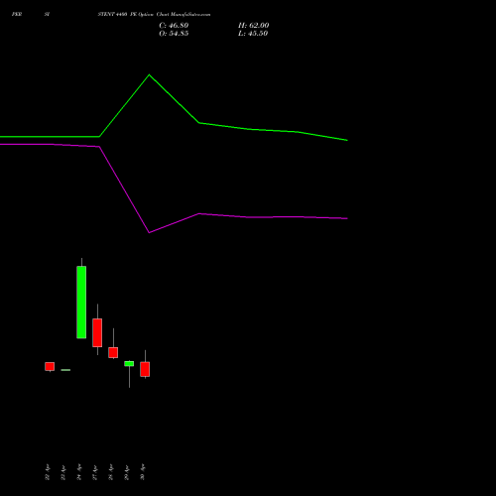Screen dimensions: 496x496
Task: Select the tall green candlestick above 24 Apr
Action: [81, 302]
